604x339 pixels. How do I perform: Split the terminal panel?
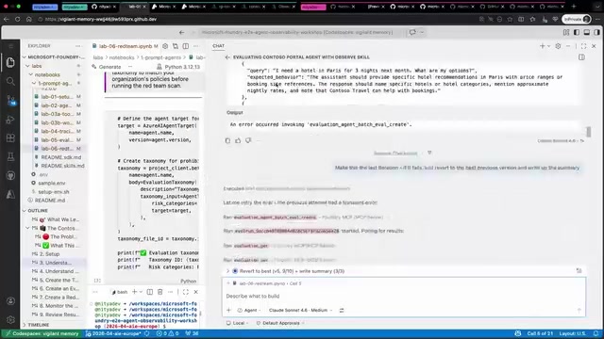click(x=150, y=292)
